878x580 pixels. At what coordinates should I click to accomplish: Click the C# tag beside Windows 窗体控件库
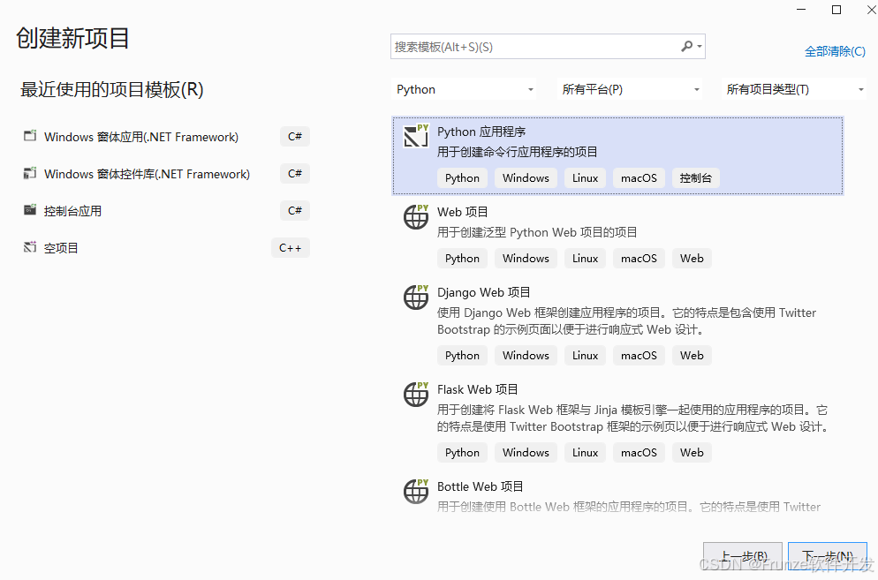(294, 174)
